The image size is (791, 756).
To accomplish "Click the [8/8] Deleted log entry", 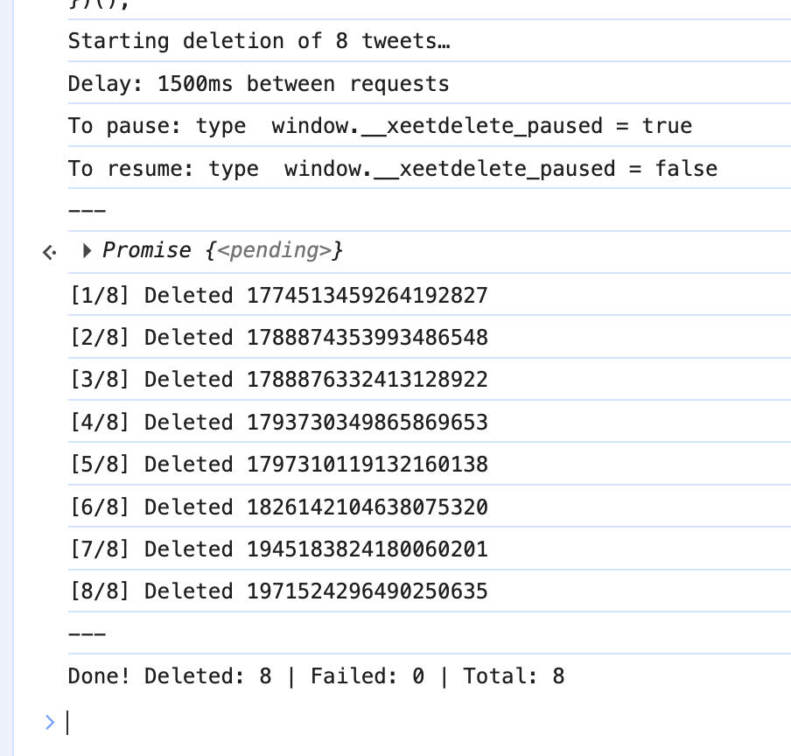I will (x=278, y=591).
